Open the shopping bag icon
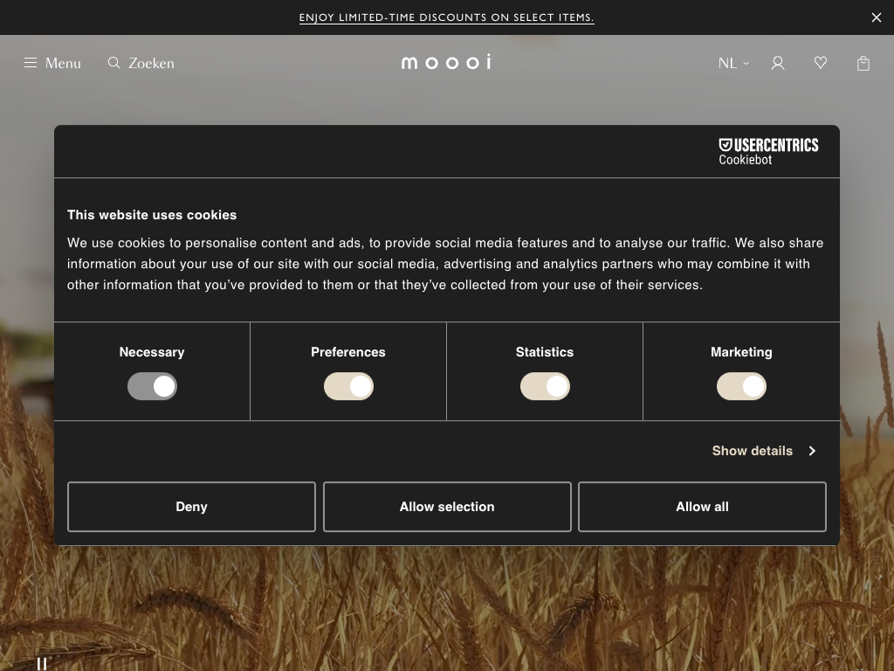This screenshot has width=894, height=671. tap(863, 63)
